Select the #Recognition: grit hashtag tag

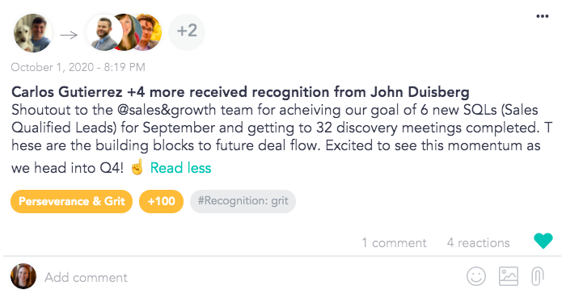[x=243, y=201]
